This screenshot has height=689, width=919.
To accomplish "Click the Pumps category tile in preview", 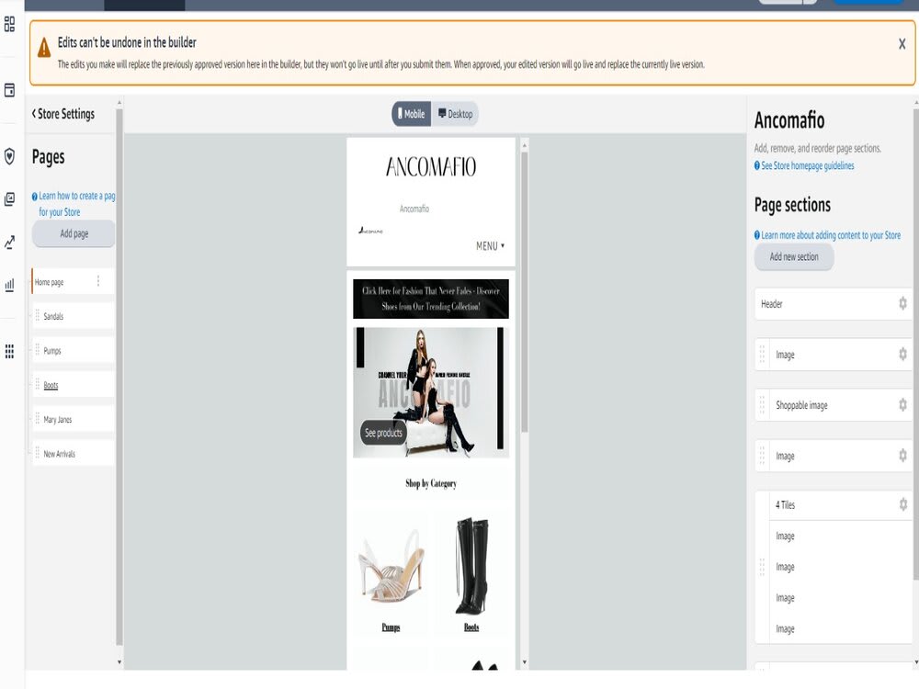I will coord(391,574).
